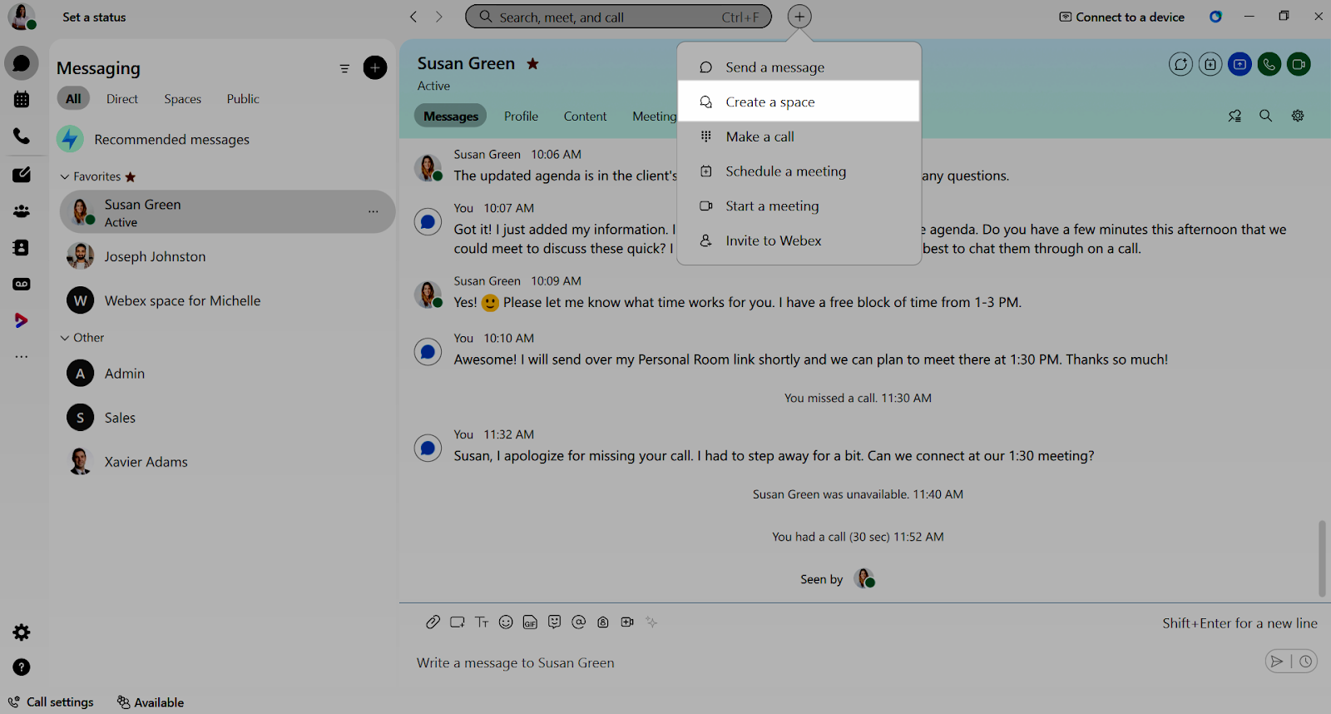The height and width of the screenshot is (714, 1331).
Task: Open conversation settings gear in the Susan Green chat
Action: click(1298, 116)
